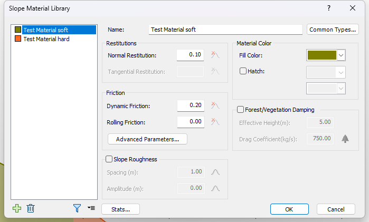Click the orange color square of Test Material hard
The image size is (369, 222).
tap(18, 38)
